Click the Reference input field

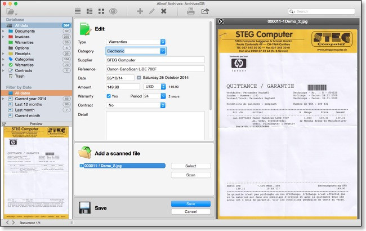pyautogui.click(x=155, y=69)
